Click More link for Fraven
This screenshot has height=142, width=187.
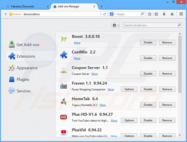[111, 90]
